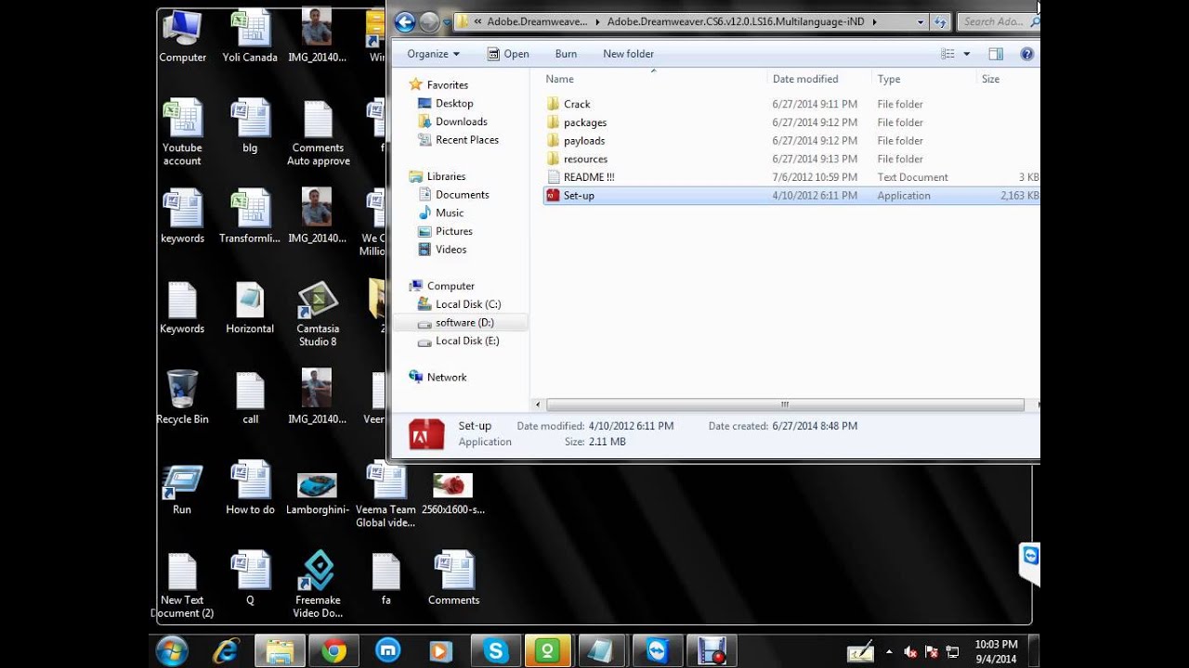Click the breadcrumb double-chevron for parent folders

(x=477, y=21)
